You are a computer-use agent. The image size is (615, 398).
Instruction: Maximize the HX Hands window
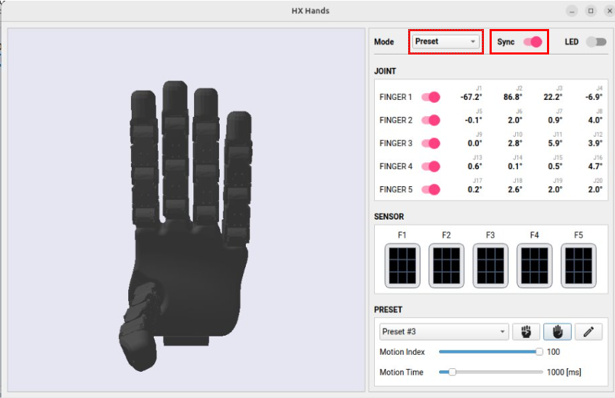(x=590, y=11)
